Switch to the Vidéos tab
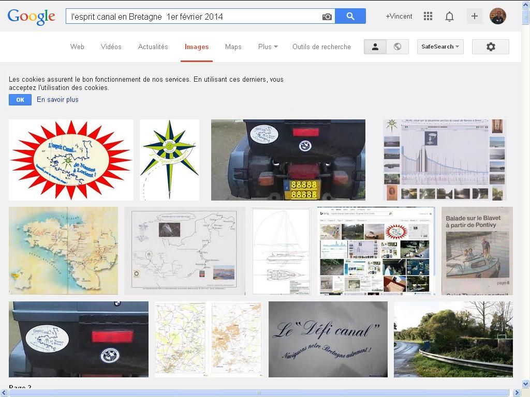Viewport: 530px width, 397px height. coord(111,47)
